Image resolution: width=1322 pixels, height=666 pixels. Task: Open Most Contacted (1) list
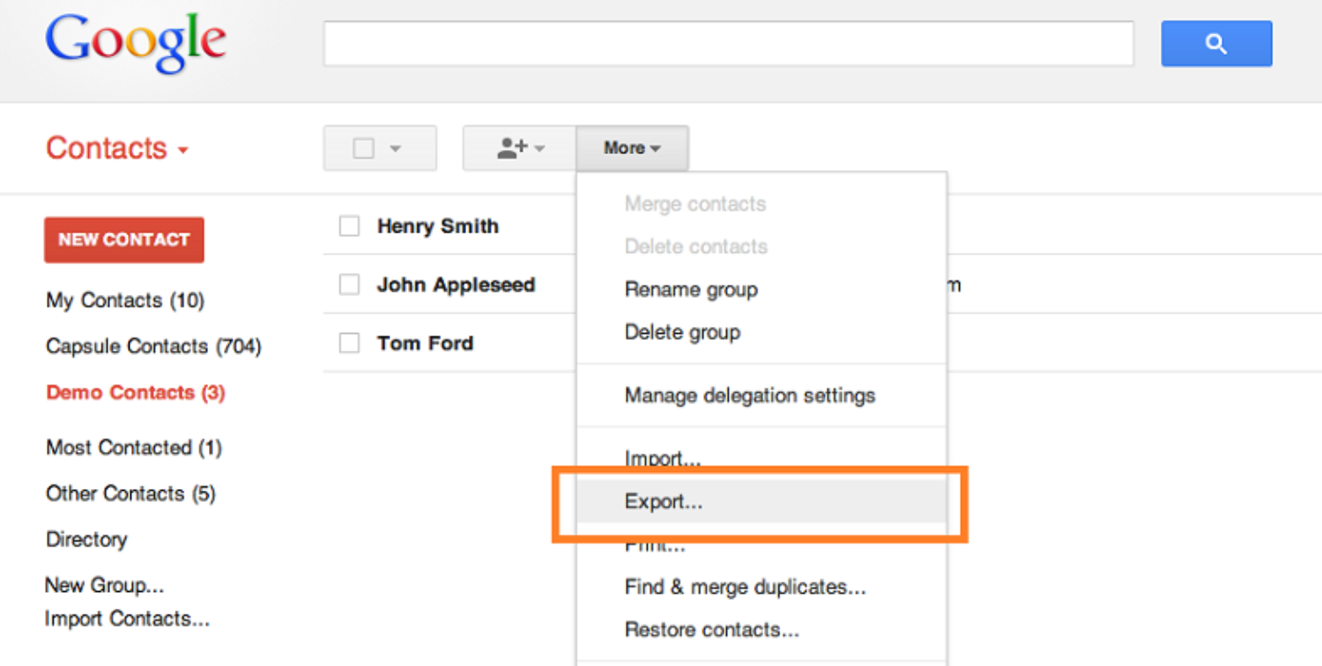click(x=134, y=448)
